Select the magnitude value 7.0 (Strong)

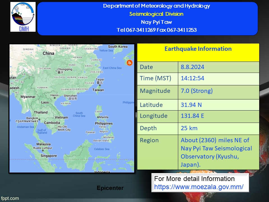197,91
